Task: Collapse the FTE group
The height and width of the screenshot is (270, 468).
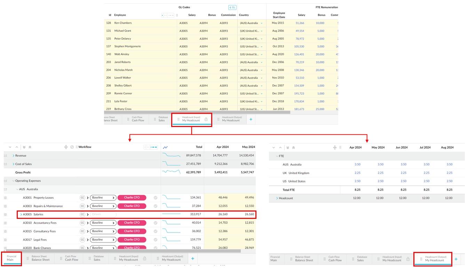Action: click(x=277, y=156)
